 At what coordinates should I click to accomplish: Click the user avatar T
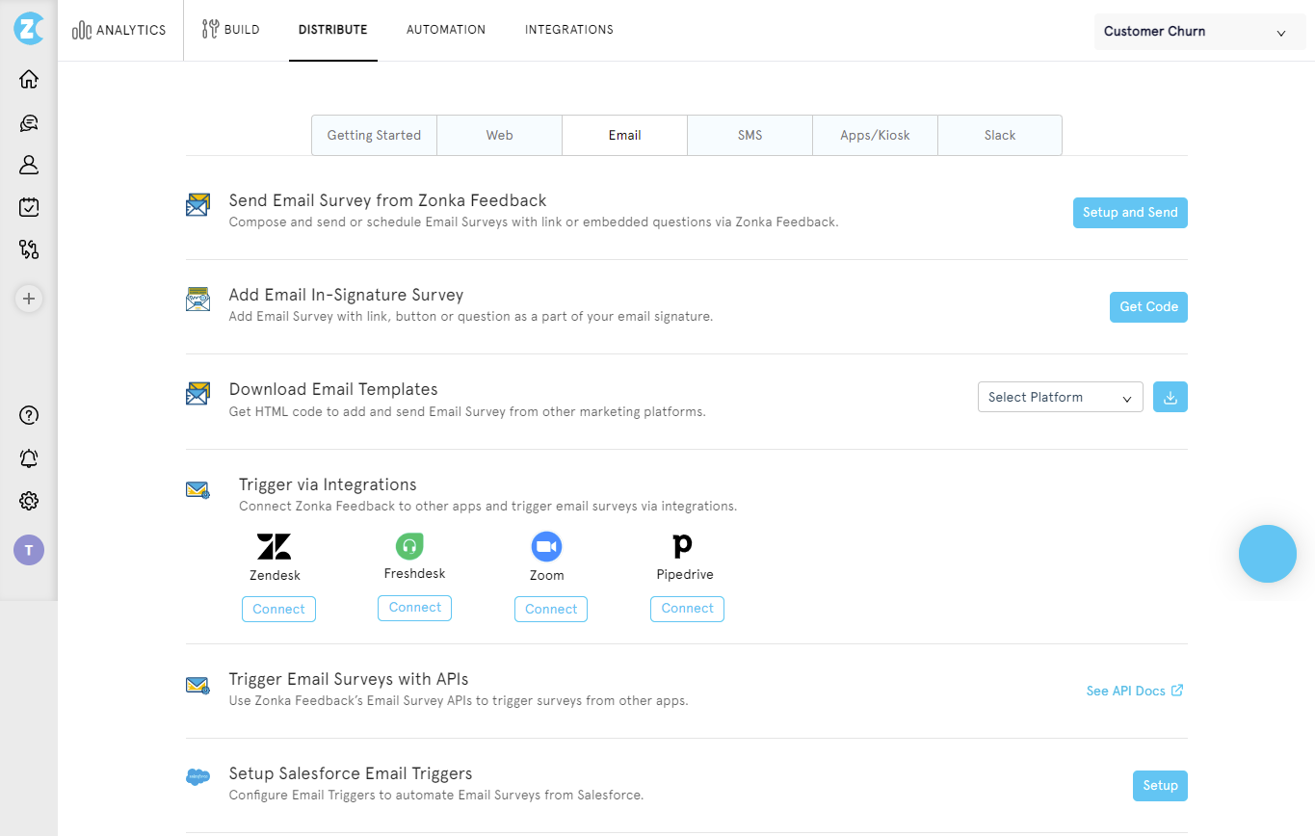29,550
